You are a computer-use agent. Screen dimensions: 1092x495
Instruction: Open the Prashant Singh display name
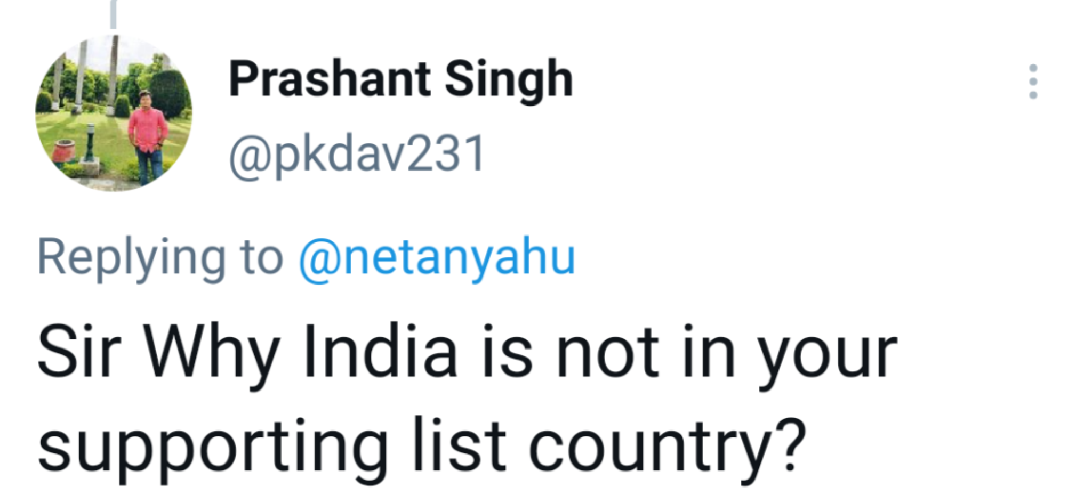(400, 80)
